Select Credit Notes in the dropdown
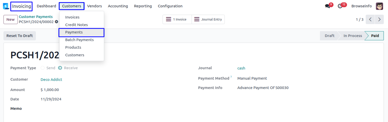 pyautogui.click(x=76, y=25)
